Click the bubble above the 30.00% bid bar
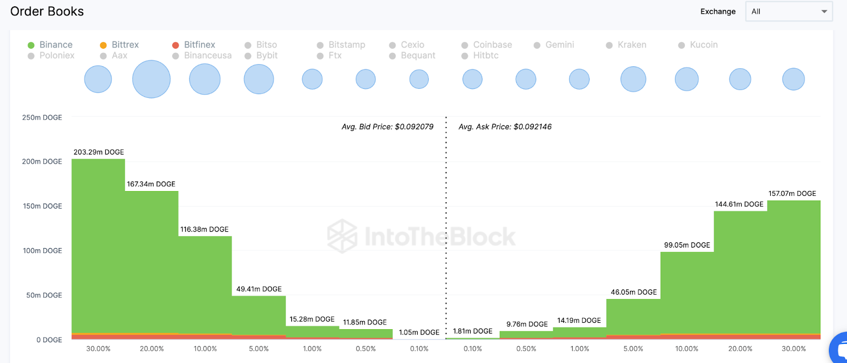 [98, 79]
